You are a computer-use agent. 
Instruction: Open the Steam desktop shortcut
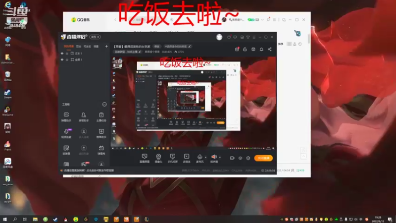7,94
